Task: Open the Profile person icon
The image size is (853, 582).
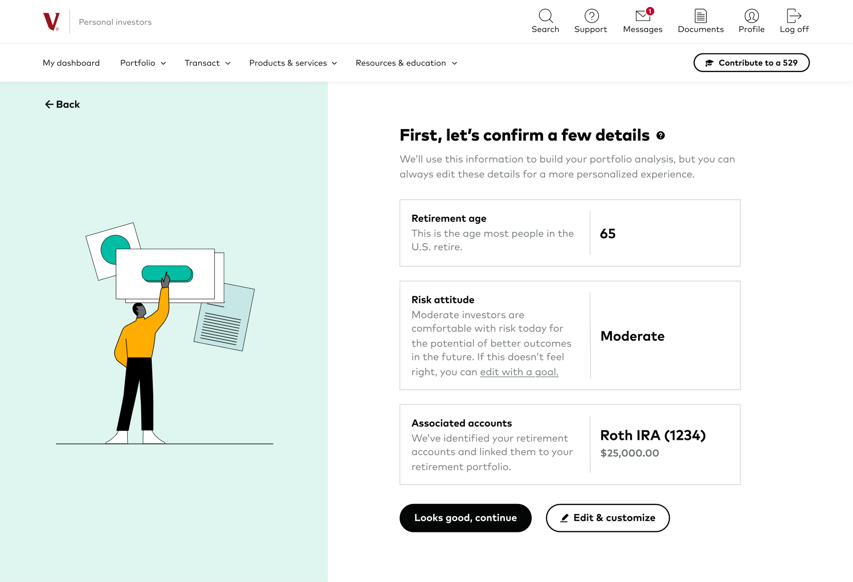Action: (x=752, y=16)
